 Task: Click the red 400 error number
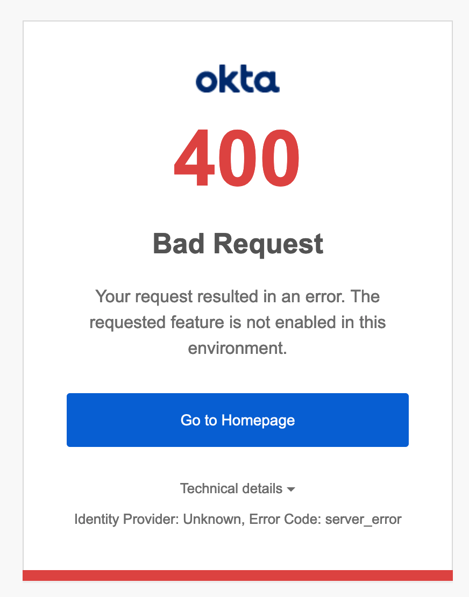237,158
